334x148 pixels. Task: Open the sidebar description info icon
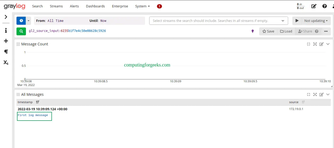(x=6, y=30)
